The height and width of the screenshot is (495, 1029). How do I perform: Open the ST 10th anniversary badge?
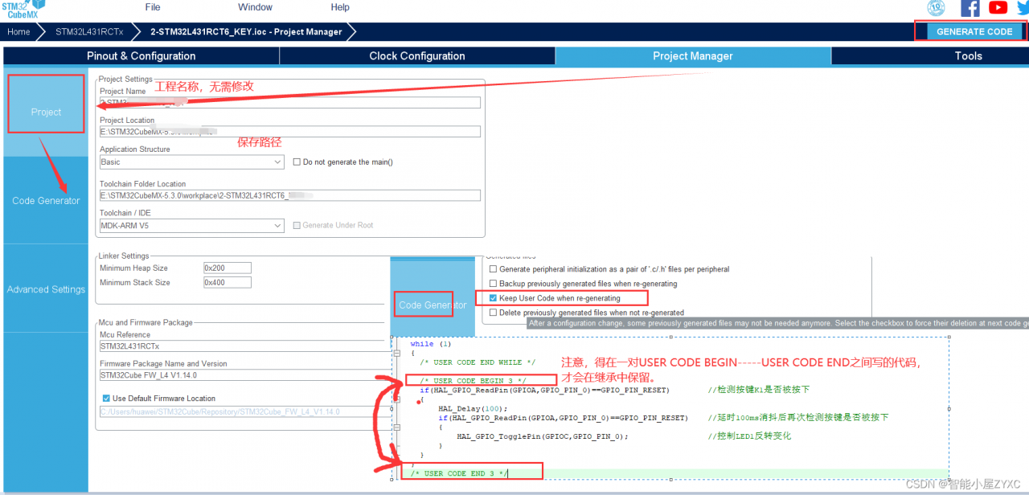pyautogui.click(x=936, y=8)
